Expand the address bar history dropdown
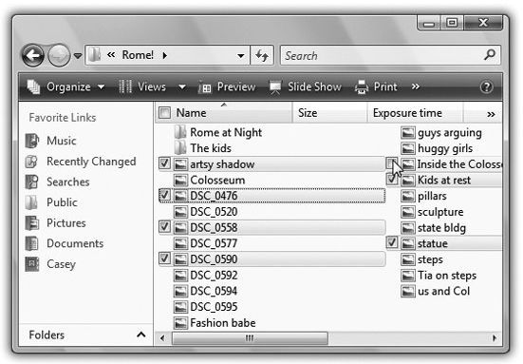 point(241,56)
